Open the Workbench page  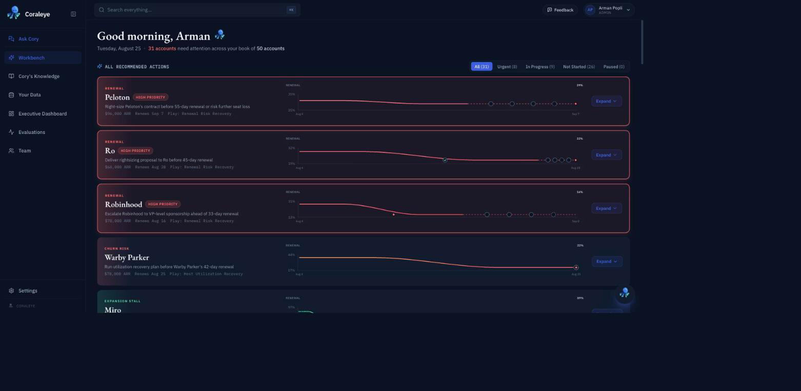tap(43, 57)
